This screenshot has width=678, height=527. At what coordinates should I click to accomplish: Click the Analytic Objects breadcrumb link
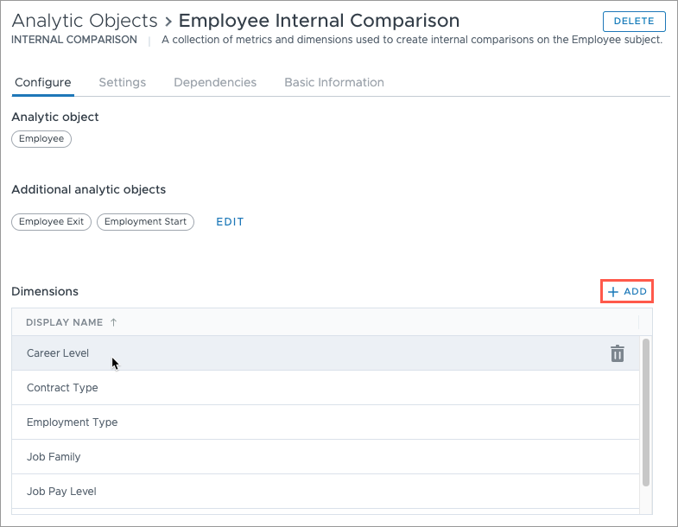85,21
